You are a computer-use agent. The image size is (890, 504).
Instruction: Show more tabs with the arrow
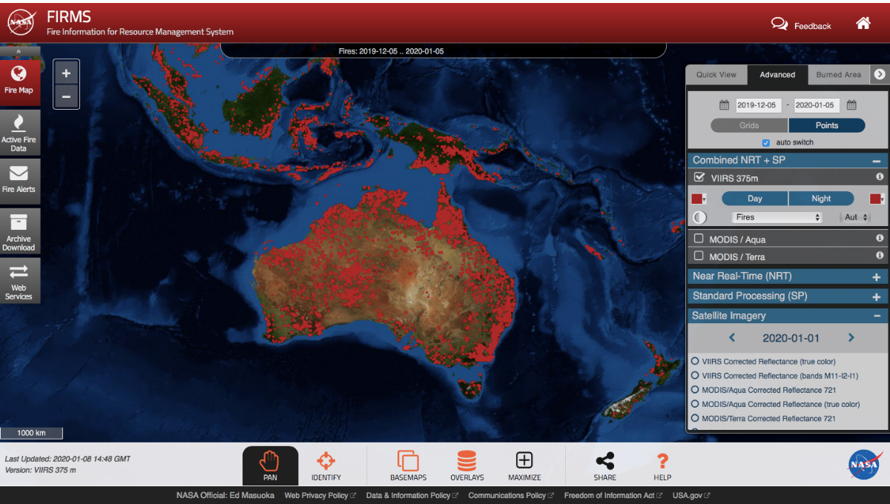pyautogui.click(x=880, y=74)
